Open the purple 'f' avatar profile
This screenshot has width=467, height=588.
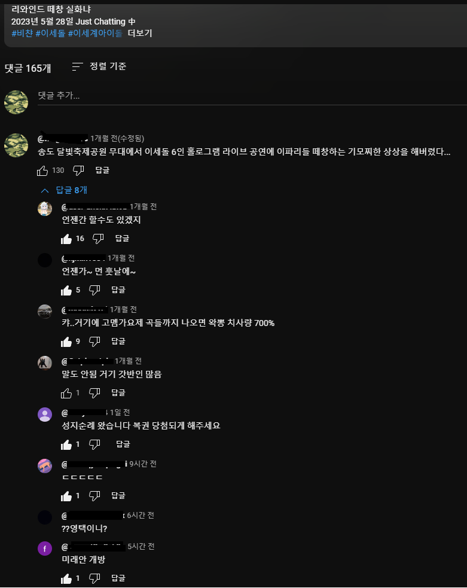[x=45, y=549]
